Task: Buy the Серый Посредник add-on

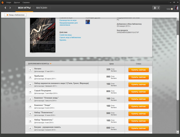Action: coord(139,92)
